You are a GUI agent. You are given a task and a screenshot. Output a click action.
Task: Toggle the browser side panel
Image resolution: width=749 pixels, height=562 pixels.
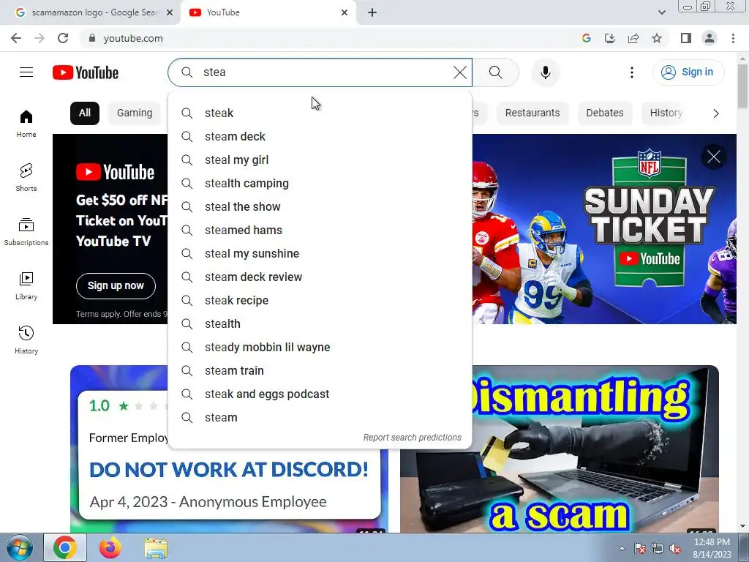[x=686, y=38]
